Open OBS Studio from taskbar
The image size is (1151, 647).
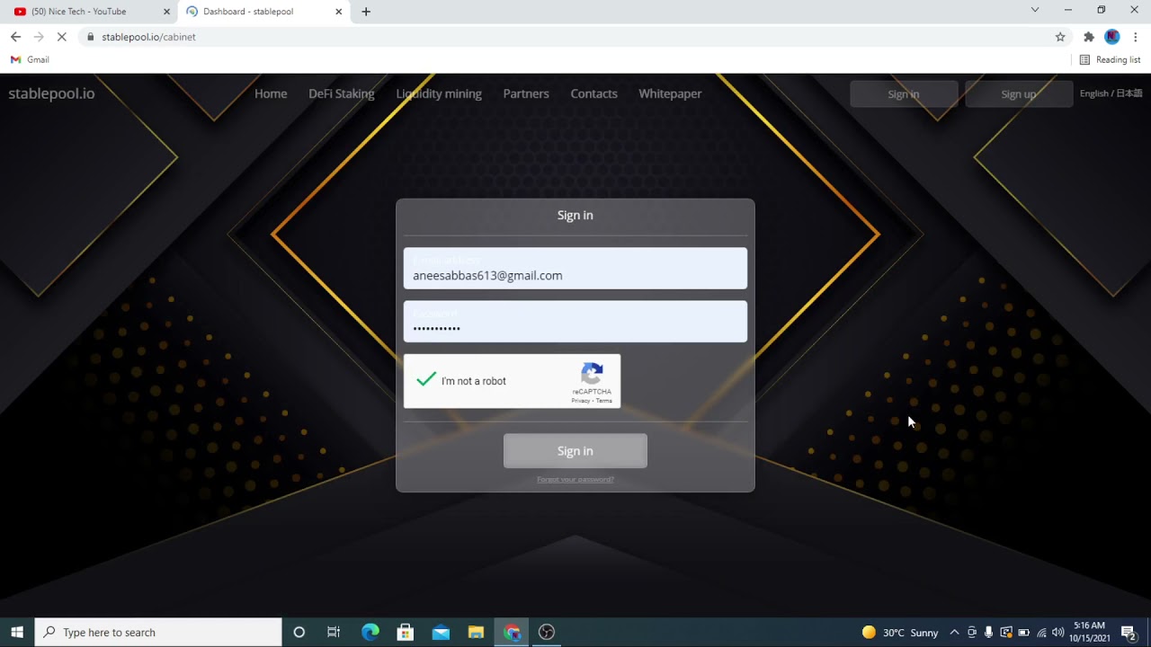[547, 632]
